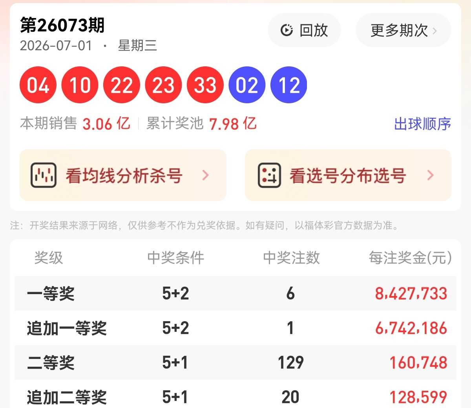471x408 pixels.
Task: Tap the weekday text 星期三
Action: tap(137, 46)
